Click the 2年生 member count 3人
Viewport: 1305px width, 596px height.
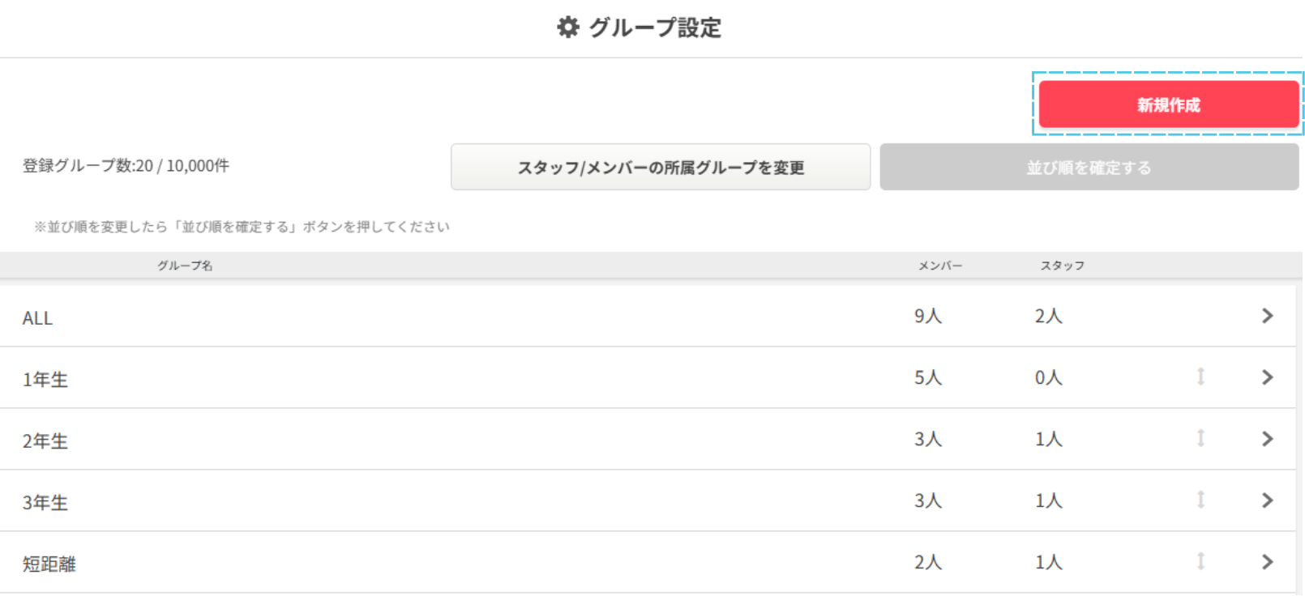[928, 439]
